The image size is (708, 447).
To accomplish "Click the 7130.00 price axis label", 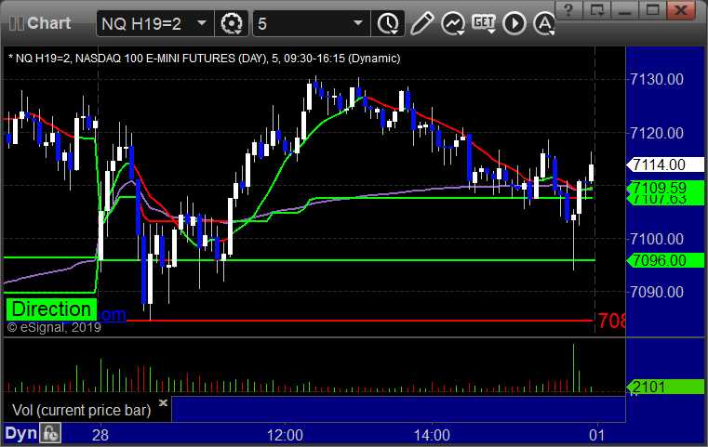I will [657, 79].
